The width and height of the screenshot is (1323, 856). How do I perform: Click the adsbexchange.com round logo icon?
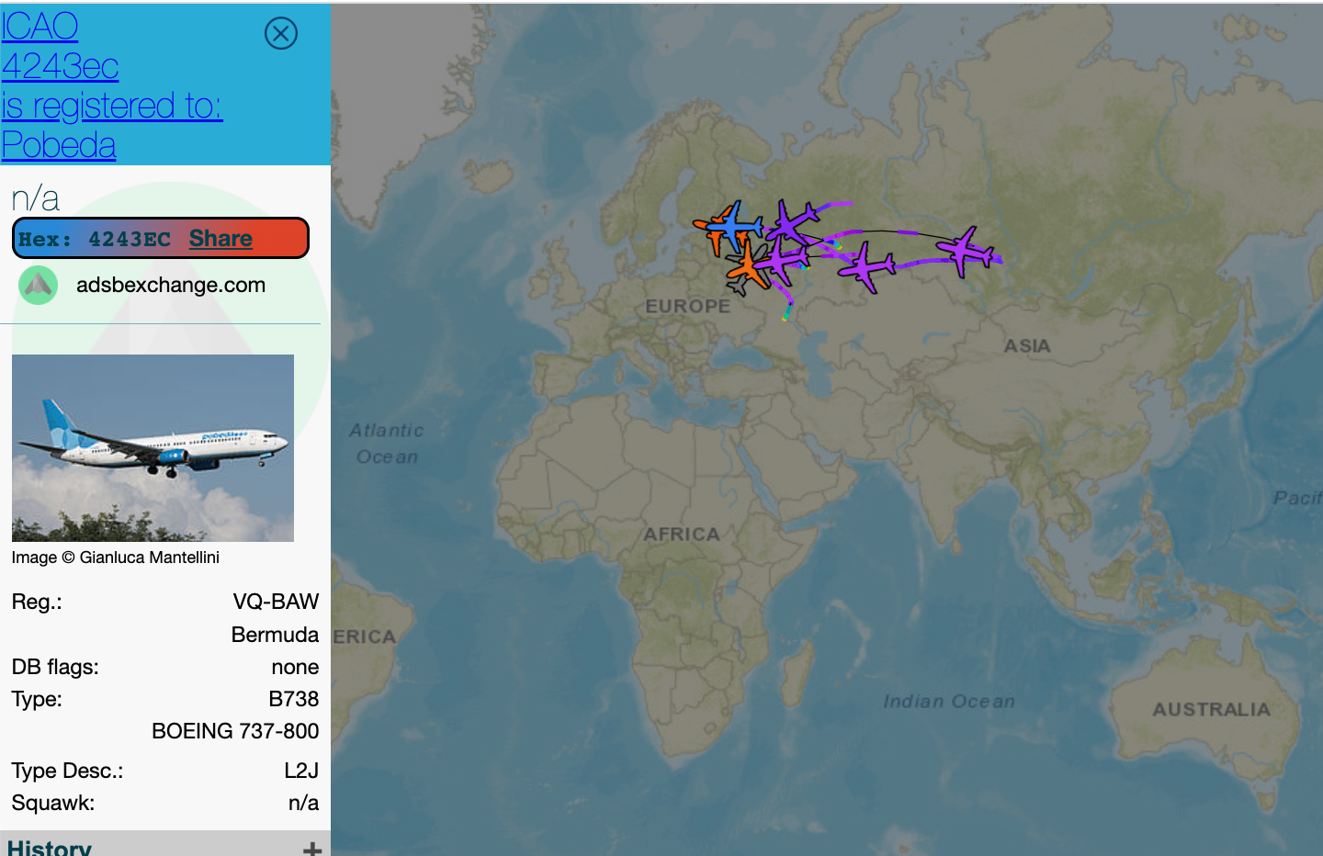39,286
